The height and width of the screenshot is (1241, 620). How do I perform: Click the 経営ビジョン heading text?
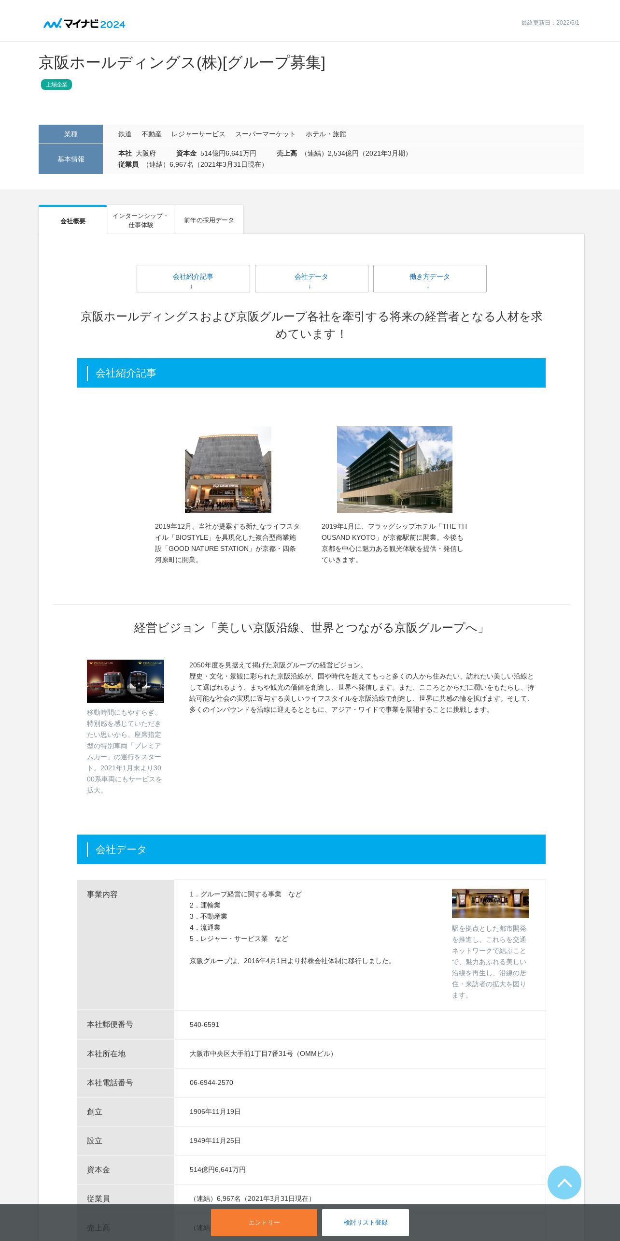311,628
